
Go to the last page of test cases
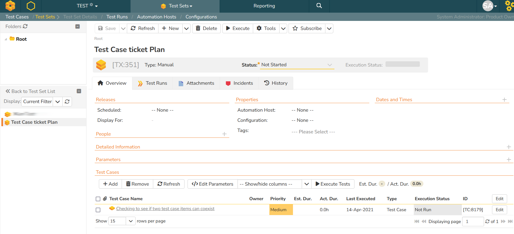click(x=510, y=221)
